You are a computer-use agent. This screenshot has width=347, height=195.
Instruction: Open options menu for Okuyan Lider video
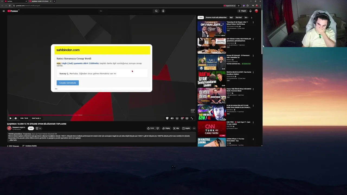(x=253, y=22)
